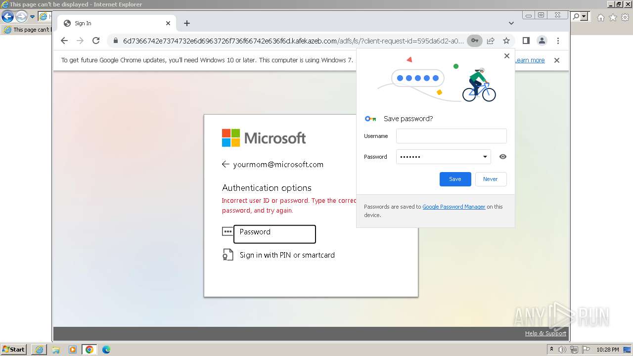Click the Never button
The height and width of the screenshot is (356, 633).
point(491,179)
